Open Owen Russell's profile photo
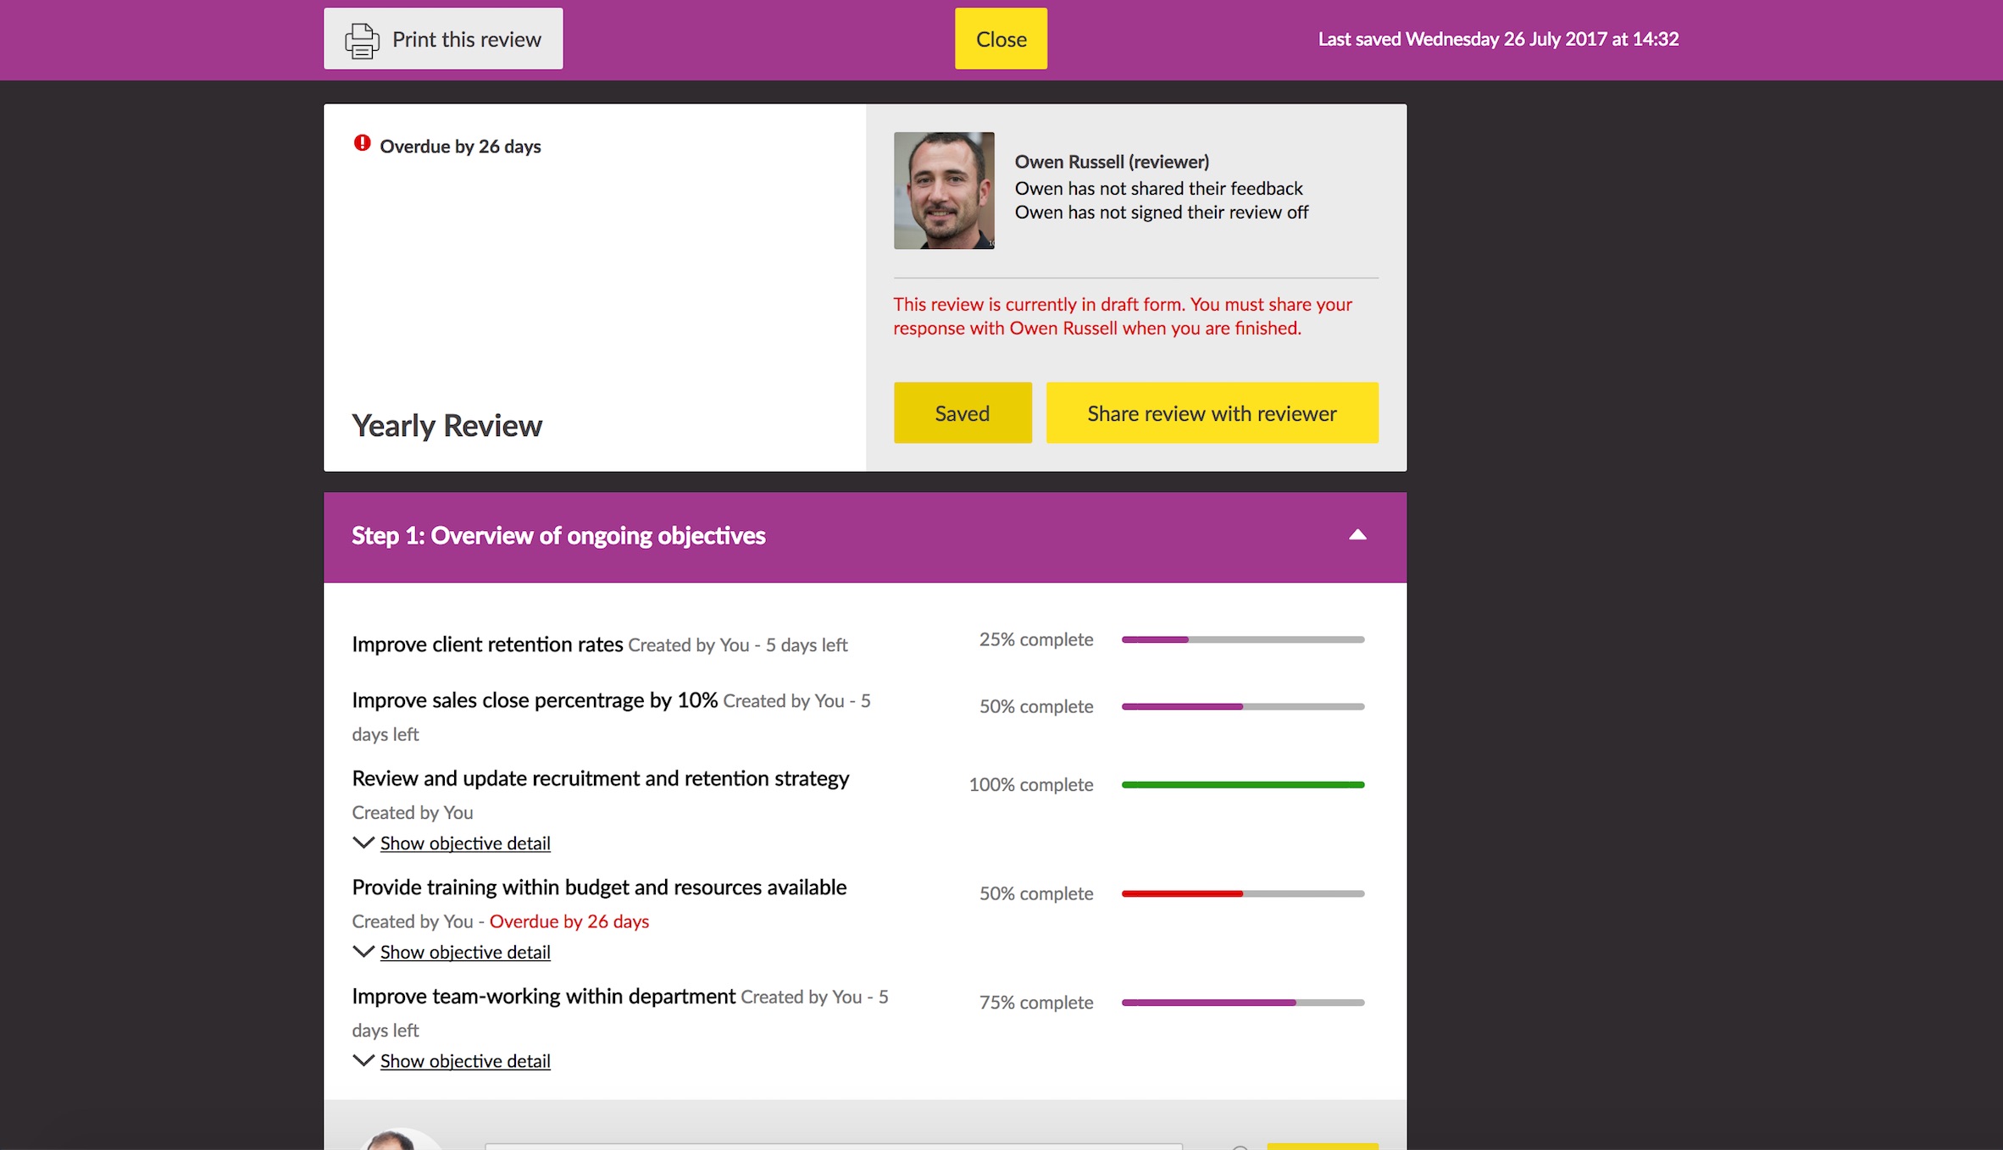This screenshot has height=1150, width=2003. pyautogui.click(x=944, y=191)
